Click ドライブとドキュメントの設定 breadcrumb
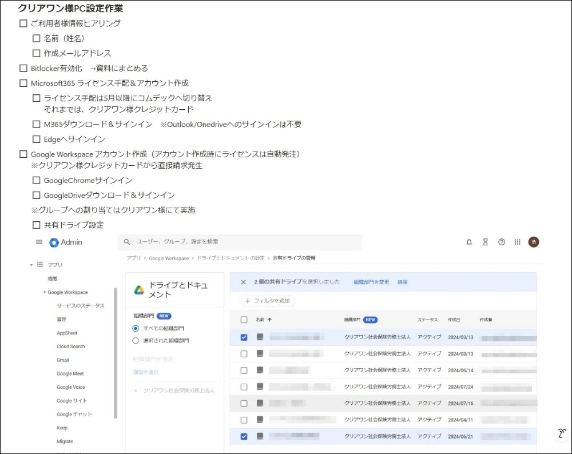Screen dimensions: 572x454 (x=231, y=258)
